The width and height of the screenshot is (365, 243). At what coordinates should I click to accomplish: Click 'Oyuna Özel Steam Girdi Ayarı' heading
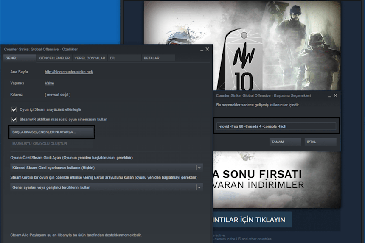(x=71, y=158)
